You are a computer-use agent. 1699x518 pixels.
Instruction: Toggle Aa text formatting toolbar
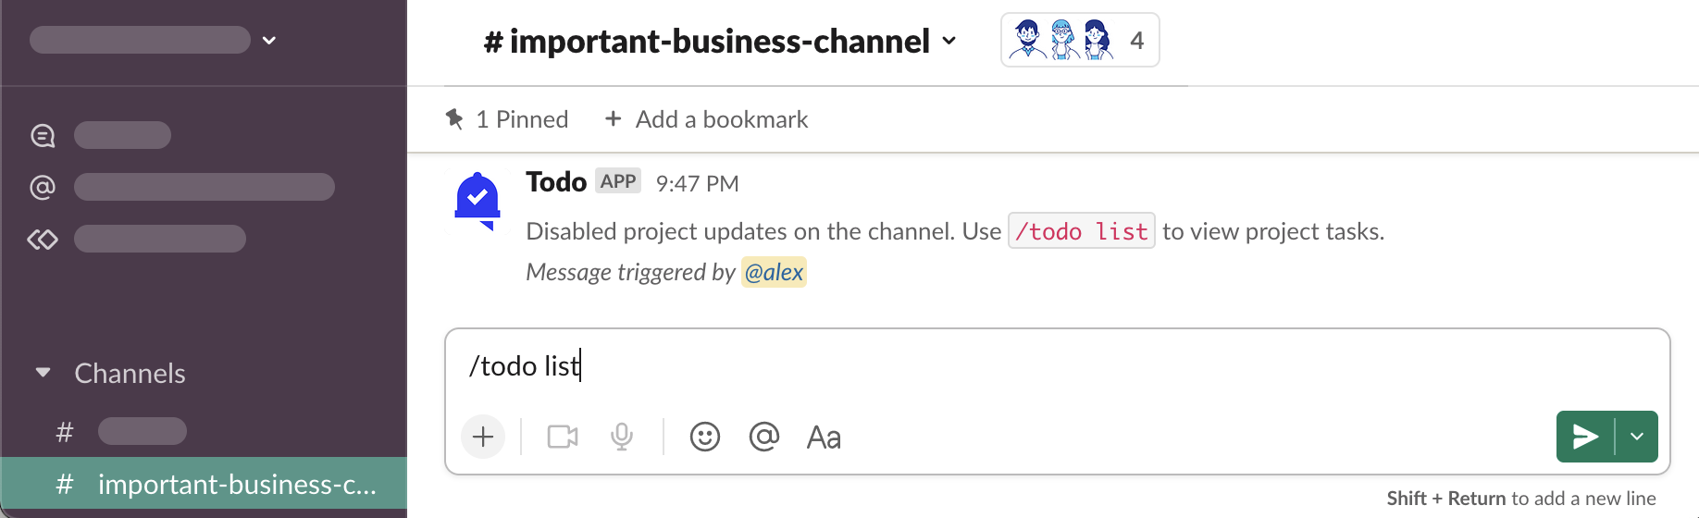[824, 437]
